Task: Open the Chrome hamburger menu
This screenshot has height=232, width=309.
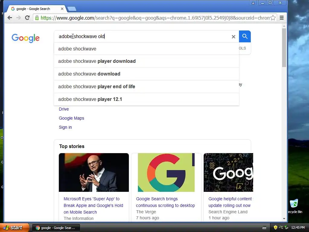Action: (x=282, y=18)
